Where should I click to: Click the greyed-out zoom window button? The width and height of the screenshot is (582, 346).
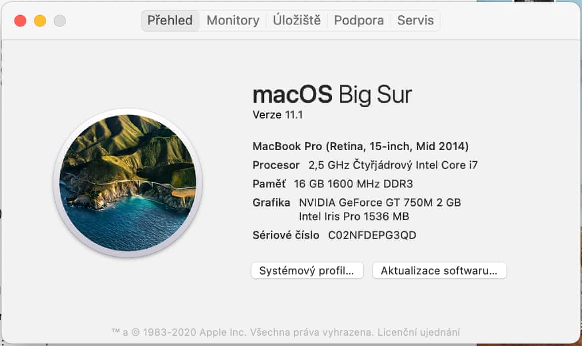pyautogui.click(x=60, y=21)
